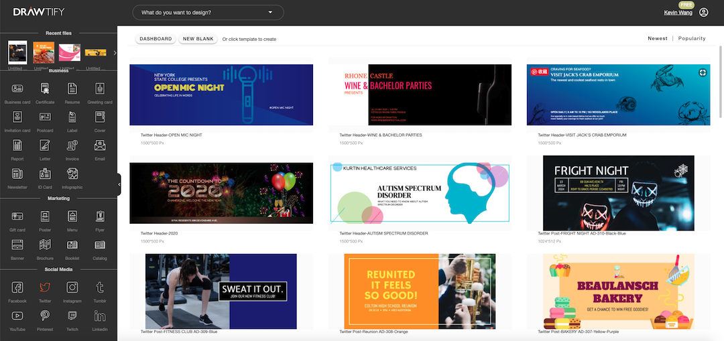The width and height of the screenshot is (724, 341).
Task: Select the Cover category icon
Action: point(100,117)
